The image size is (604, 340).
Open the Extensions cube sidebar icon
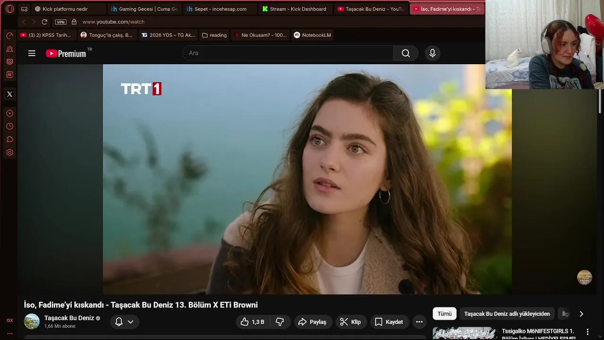(9, 139)
